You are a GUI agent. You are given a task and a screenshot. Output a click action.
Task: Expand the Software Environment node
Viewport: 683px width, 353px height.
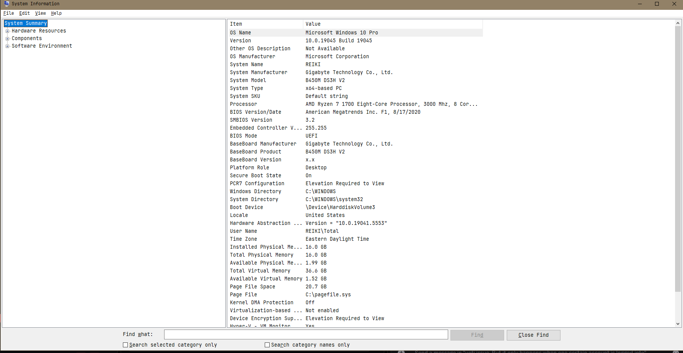point(7,46)
